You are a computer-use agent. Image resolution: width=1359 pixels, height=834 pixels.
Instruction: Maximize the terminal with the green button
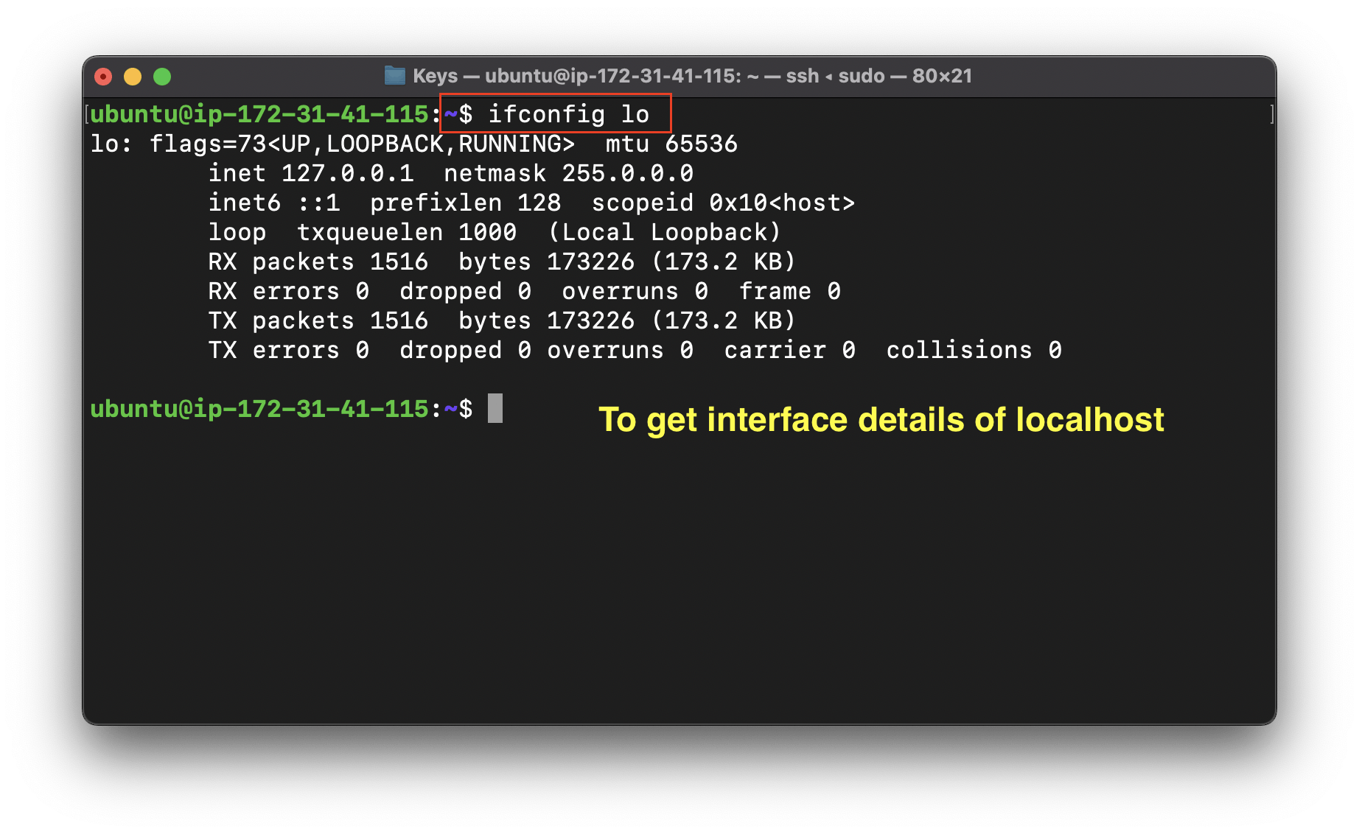pos(162,77)
